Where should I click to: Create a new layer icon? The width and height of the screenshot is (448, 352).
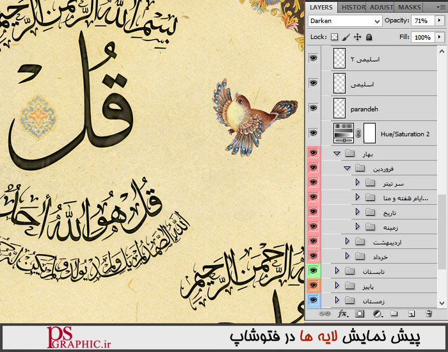[x=411, y=314]
